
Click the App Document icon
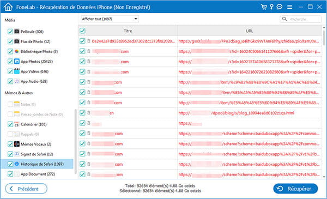pyautogui.click(x=17, y=174)
